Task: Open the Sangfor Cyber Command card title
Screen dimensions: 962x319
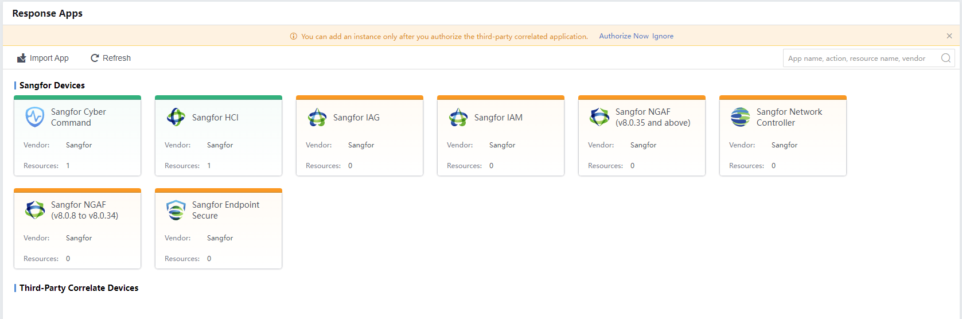Action: (x=79, y=117)
